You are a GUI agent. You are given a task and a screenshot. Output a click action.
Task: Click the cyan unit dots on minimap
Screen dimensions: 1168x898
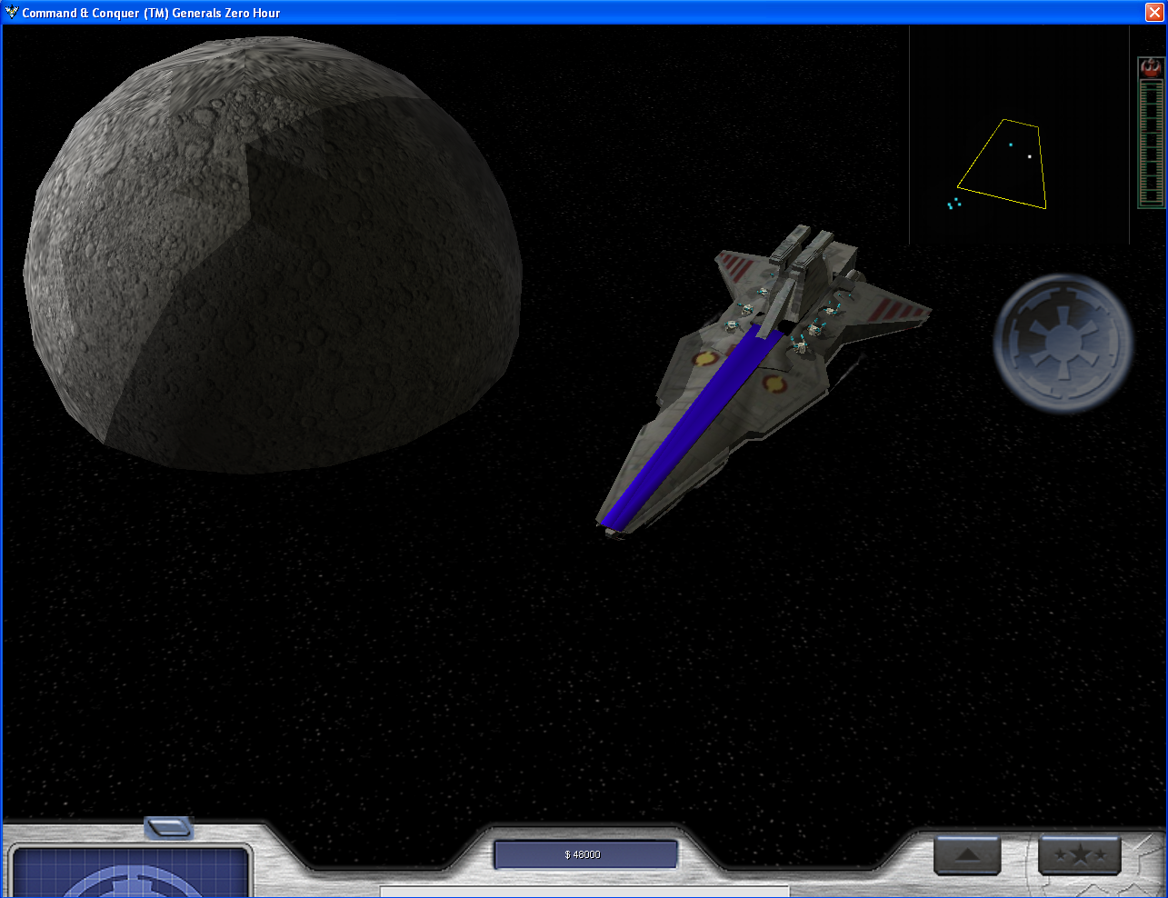[953, 204]
